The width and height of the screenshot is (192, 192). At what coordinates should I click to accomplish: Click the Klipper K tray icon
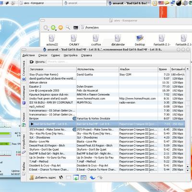[x=155, y=3]
